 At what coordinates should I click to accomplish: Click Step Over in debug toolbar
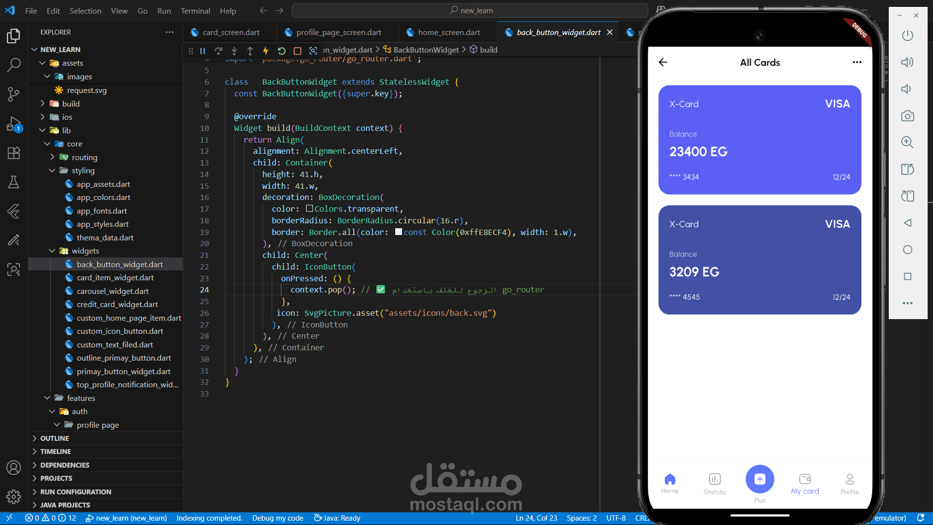click(x=219, y=51)
